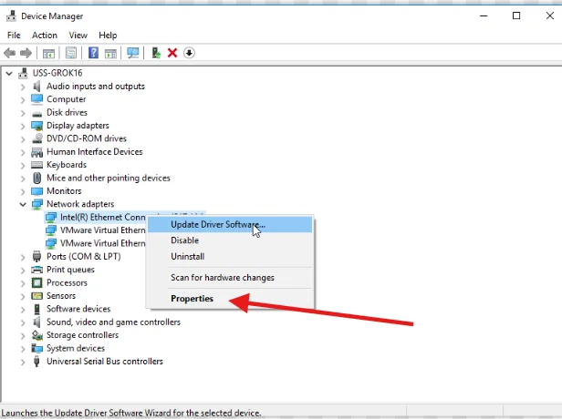The image size is (562, 419).
Task: Open the File menu
Action: tap(14, 35)
